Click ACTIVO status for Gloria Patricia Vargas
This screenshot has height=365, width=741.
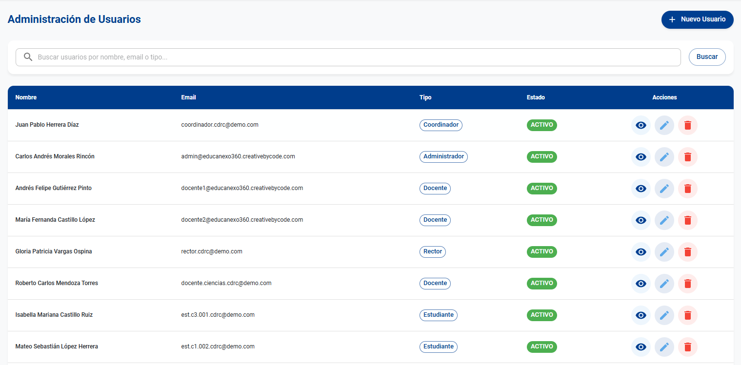[x=542, y=251]
